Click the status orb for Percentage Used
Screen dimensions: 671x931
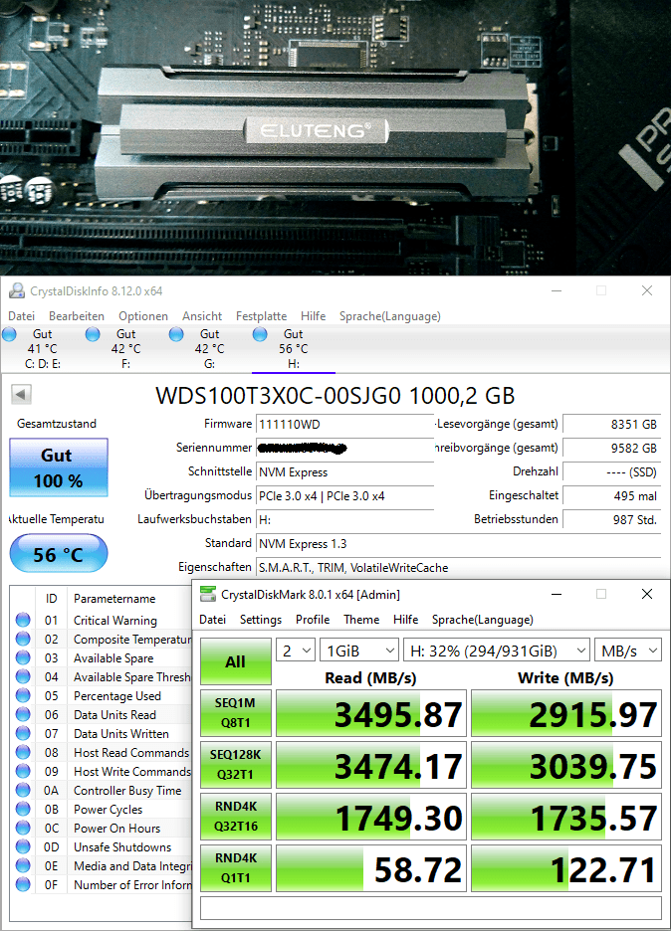(23, 695)
